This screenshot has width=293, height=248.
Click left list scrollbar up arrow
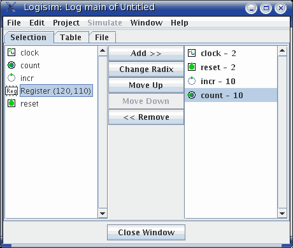point(103,51)
